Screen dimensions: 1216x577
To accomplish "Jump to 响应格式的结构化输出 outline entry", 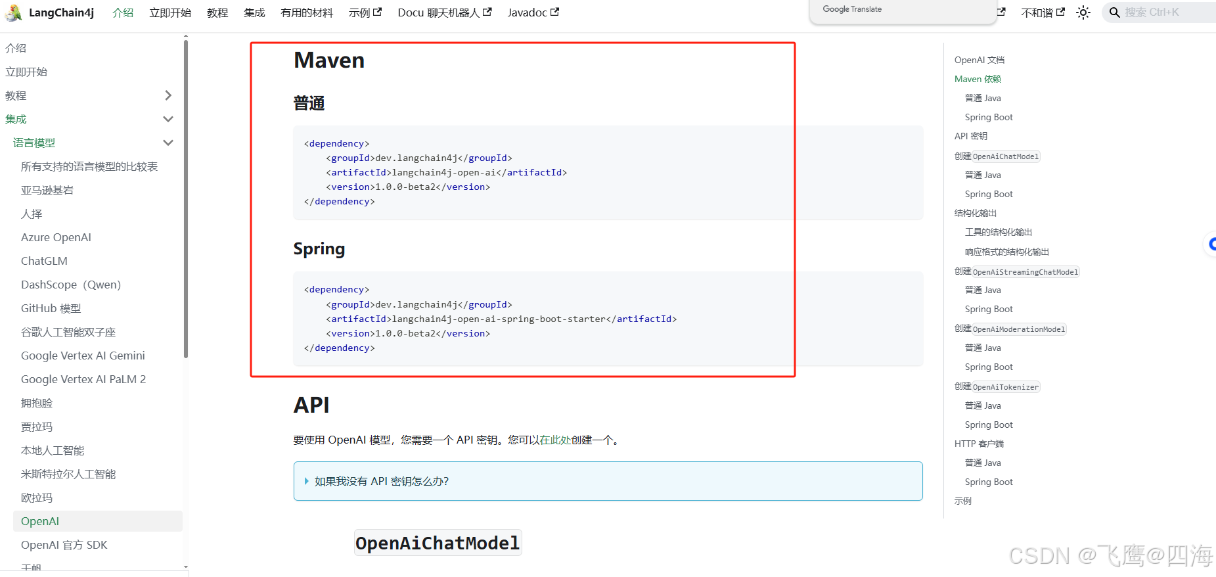I will [1007, 252].
